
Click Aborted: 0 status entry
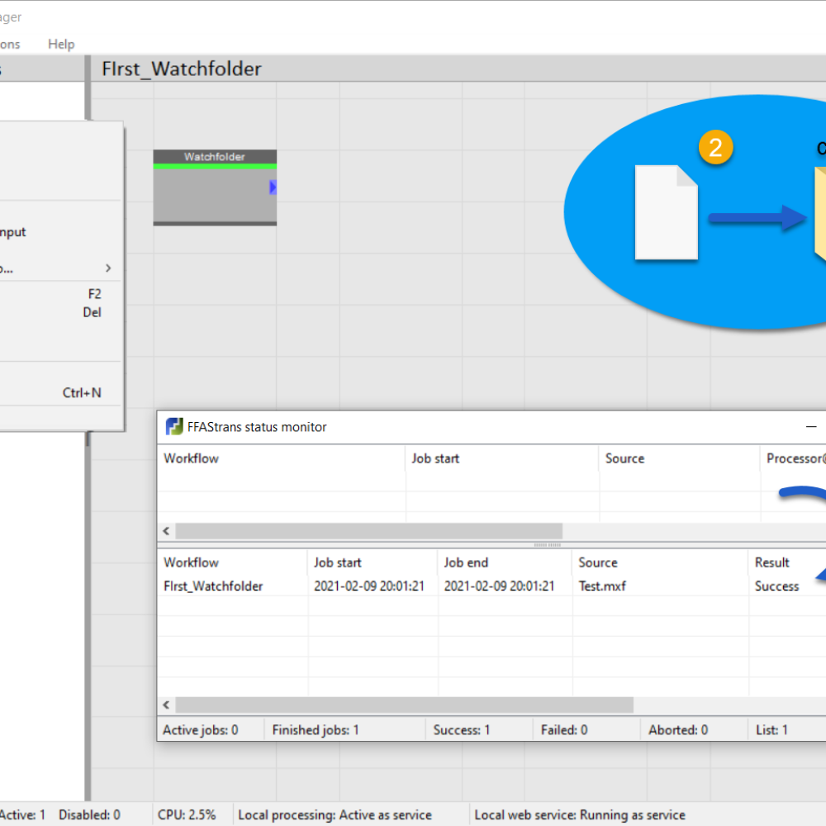tap(678, 730)
